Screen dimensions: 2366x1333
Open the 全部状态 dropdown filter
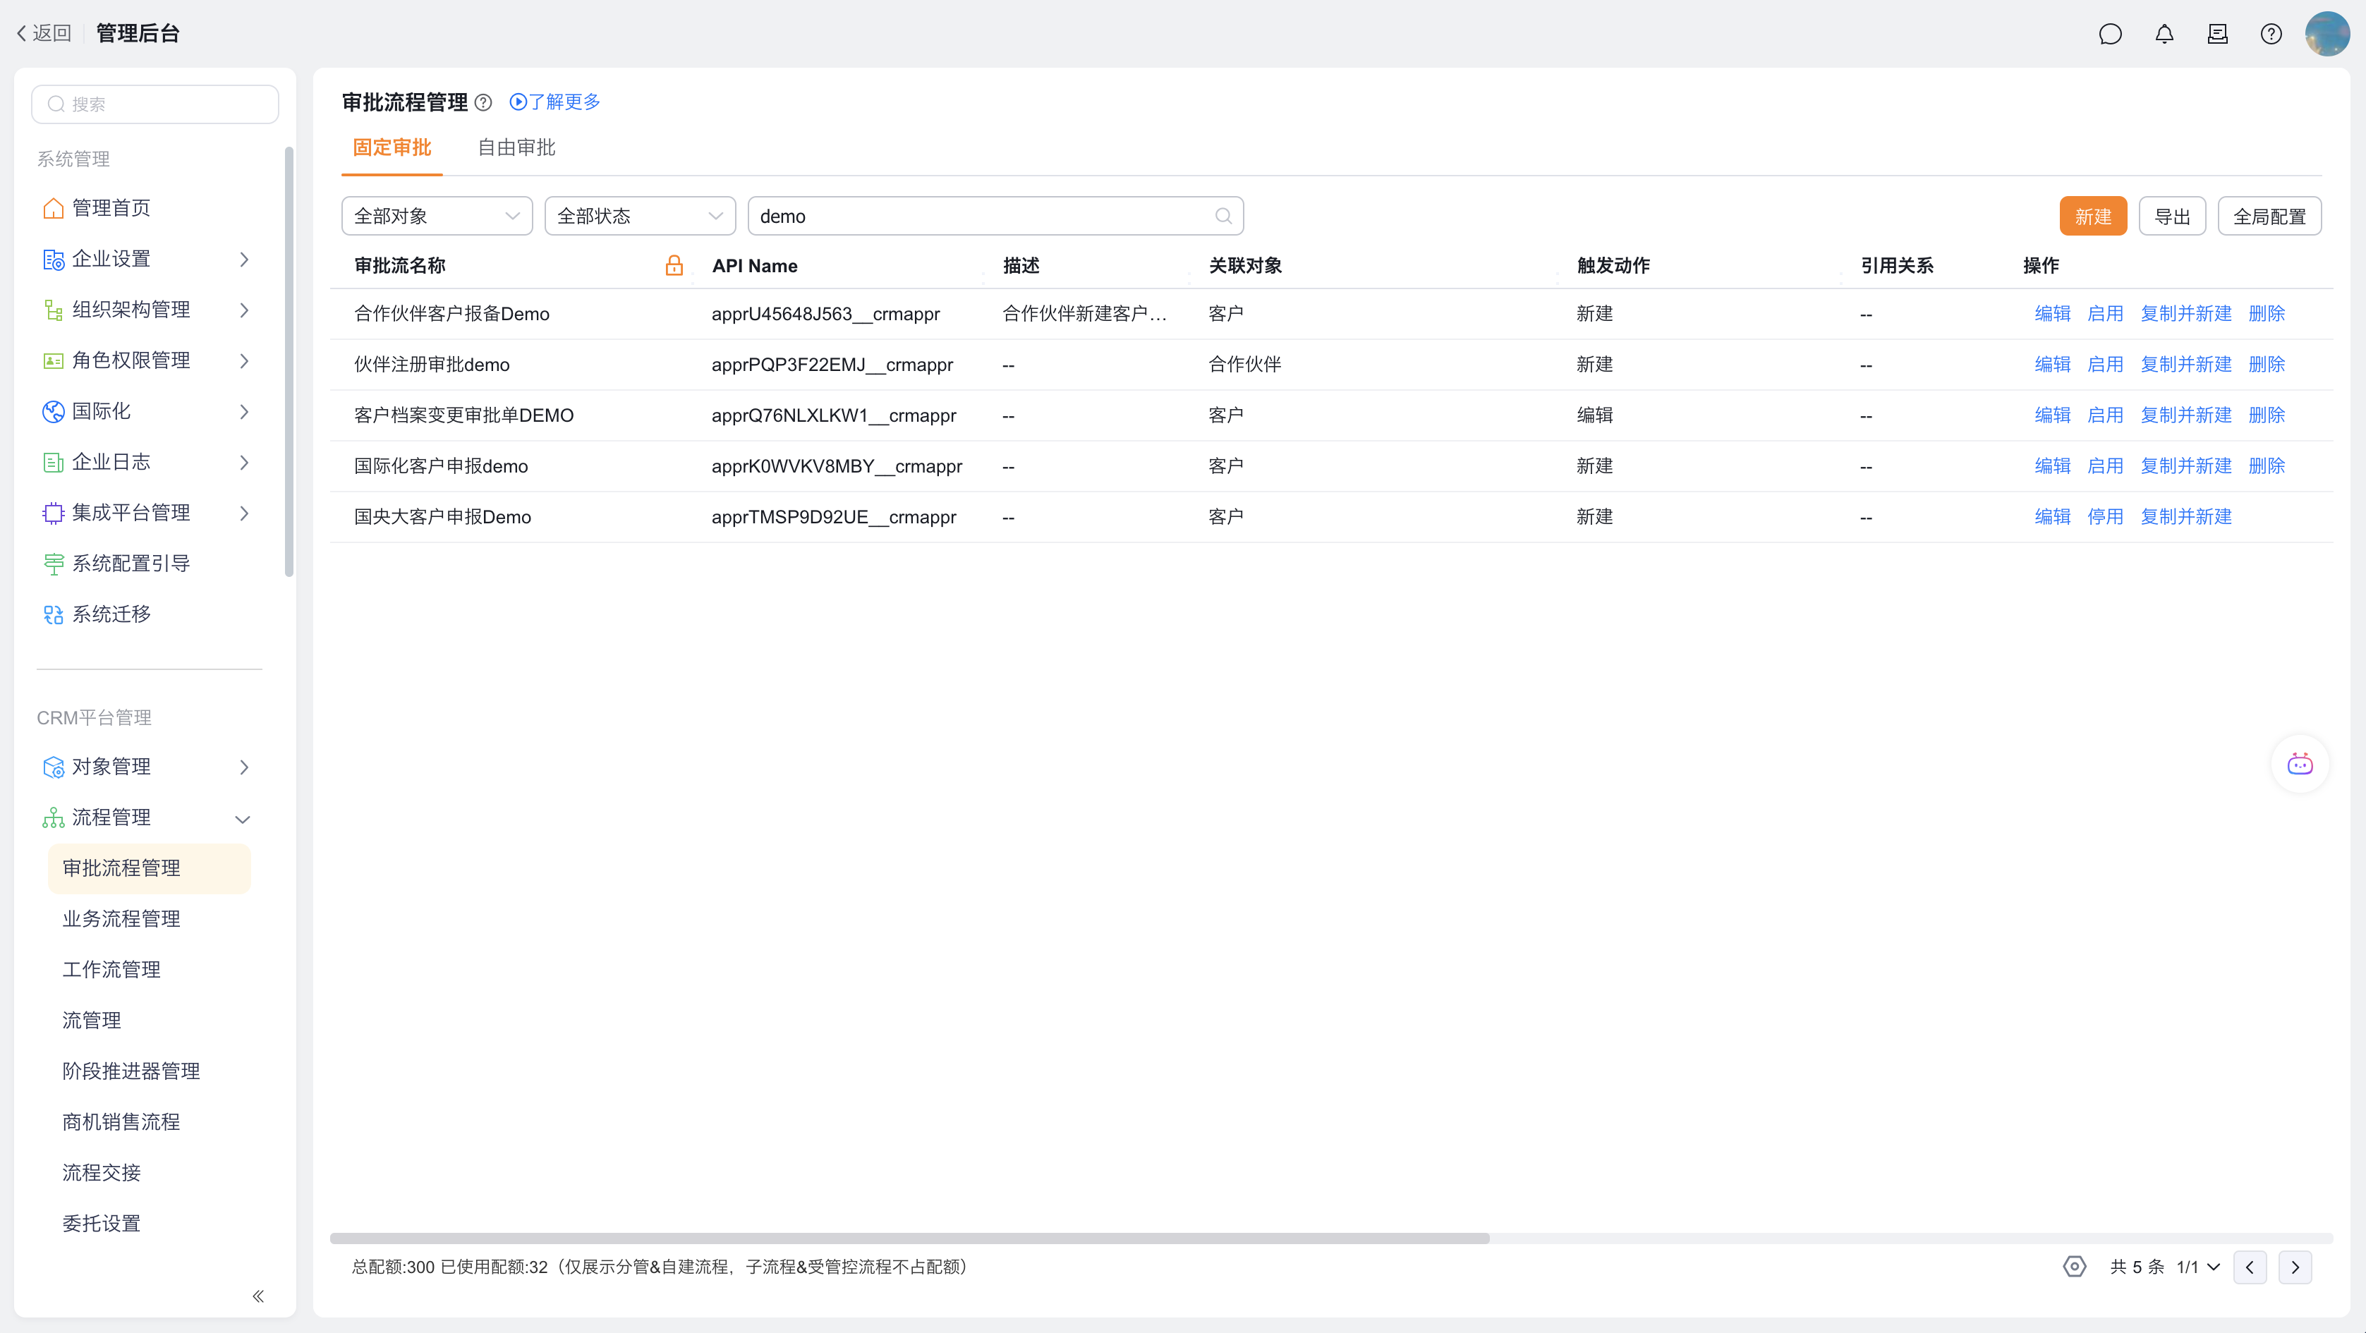click(x=639, y=216)
